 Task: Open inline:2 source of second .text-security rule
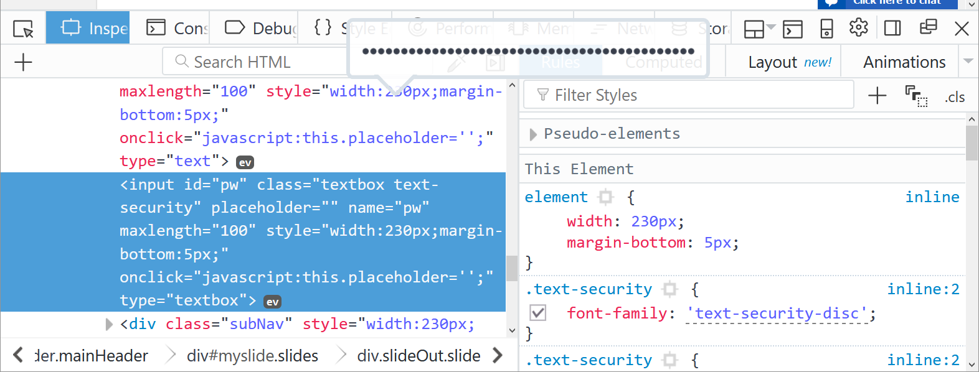[x=923, y=360]
